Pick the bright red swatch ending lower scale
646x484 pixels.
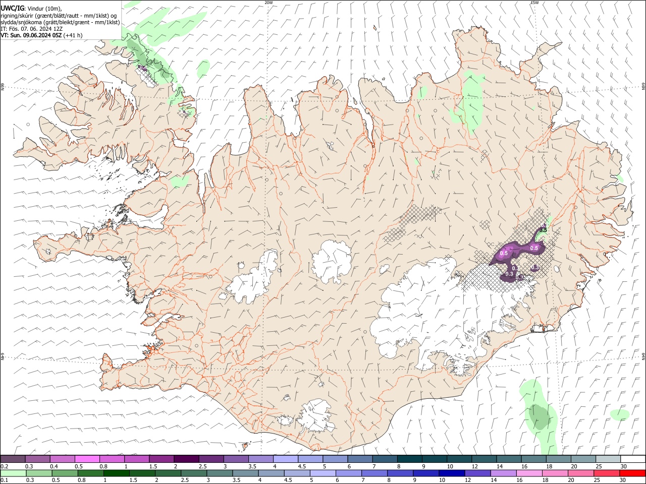(x=633, y=473)
